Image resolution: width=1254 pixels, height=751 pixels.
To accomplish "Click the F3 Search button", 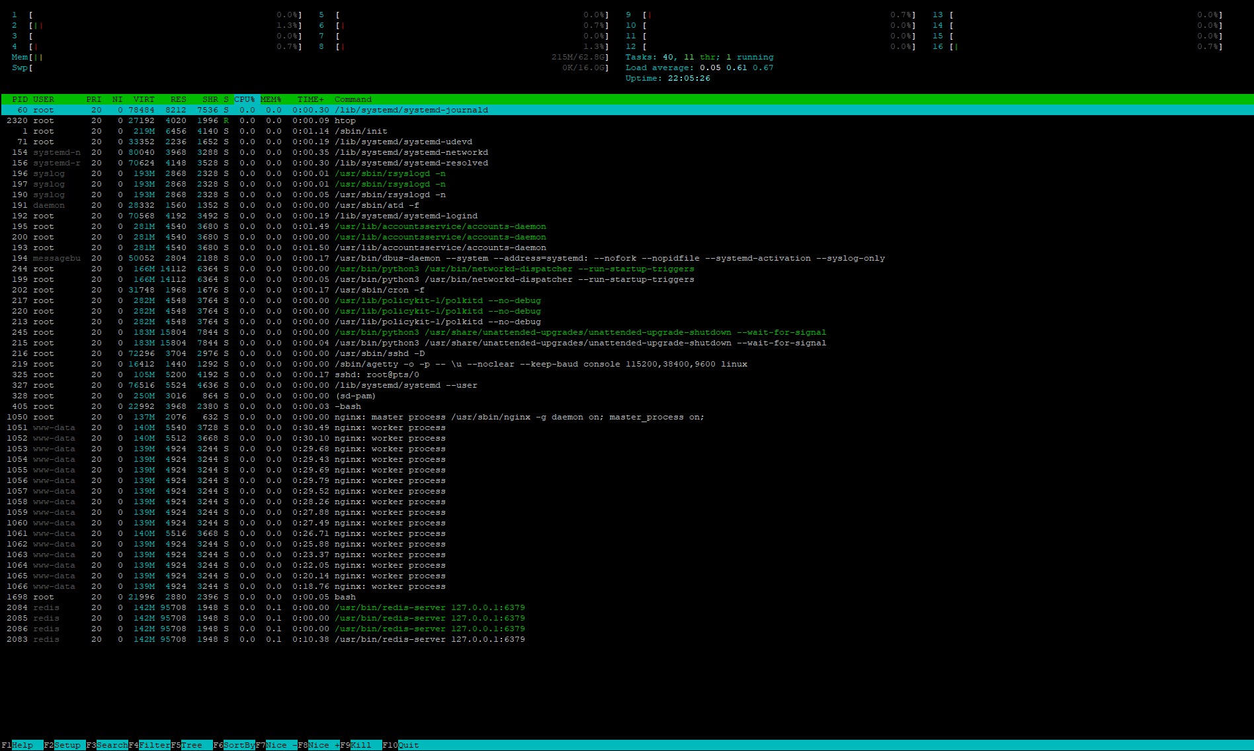I will point(106,745).
